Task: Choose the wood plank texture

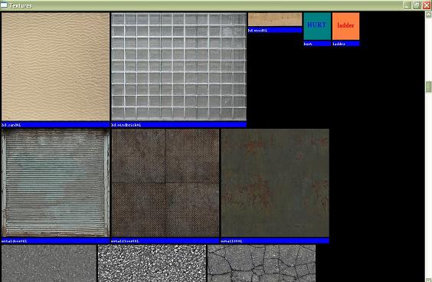Action: (x=275, y=19)
